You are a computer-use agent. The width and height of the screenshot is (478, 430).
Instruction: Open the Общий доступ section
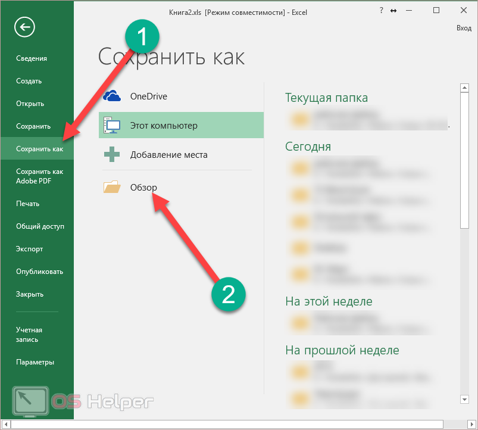(40, 226)
